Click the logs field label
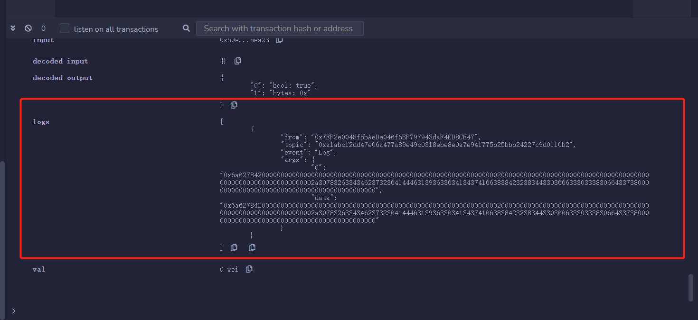This screenshot has width=698, height=320. tap(41, 122)
